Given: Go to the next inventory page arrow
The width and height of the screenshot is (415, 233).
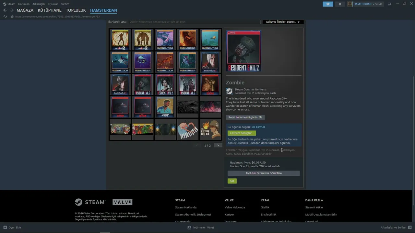Looking at the screenshot, I should pyautogui.click(x=218, y=146).
